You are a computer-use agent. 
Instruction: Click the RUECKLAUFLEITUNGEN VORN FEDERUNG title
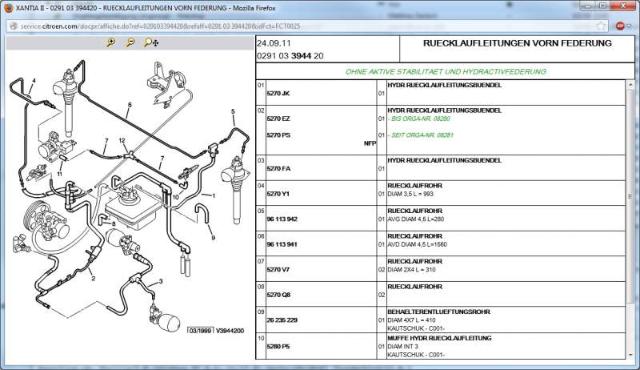(x=517, y=43)
